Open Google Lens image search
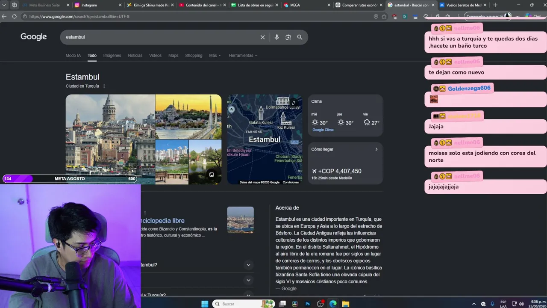 point(288,37)
